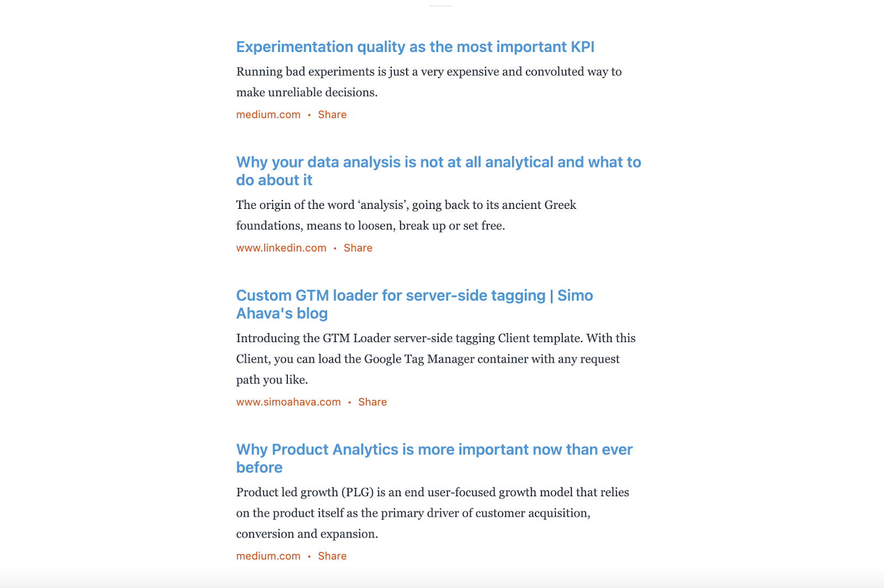Visit the www.simoahava.com source link
This screenshot has width=884, height=588.
(x=288, y=402)
